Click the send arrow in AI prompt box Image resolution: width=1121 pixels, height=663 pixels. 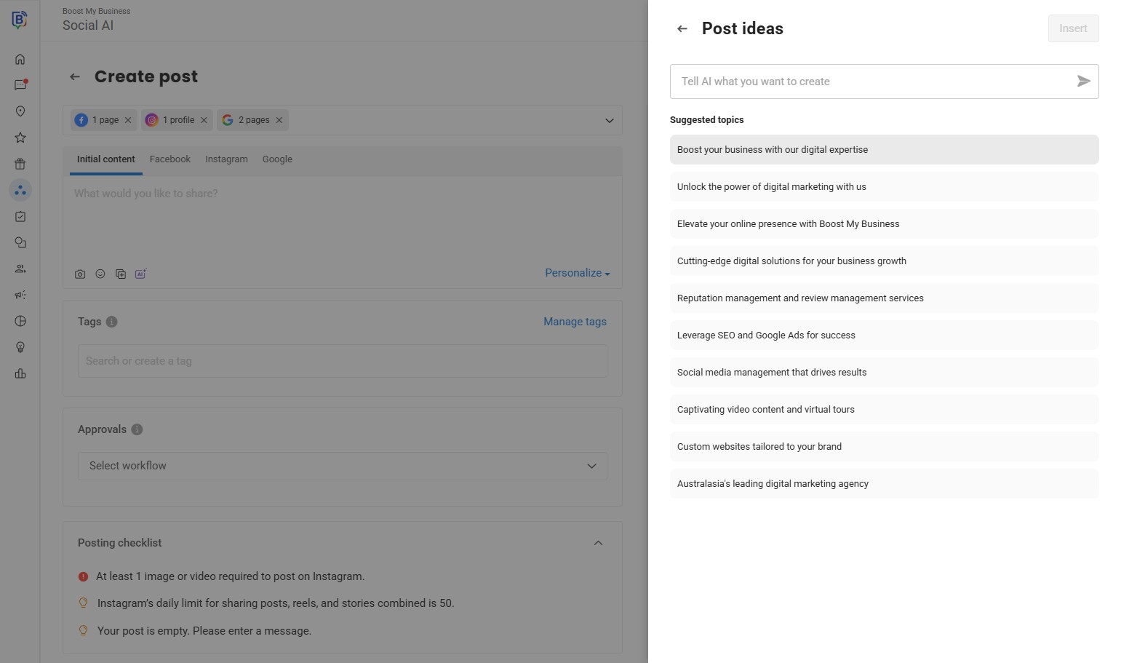tap(1083, 82)
